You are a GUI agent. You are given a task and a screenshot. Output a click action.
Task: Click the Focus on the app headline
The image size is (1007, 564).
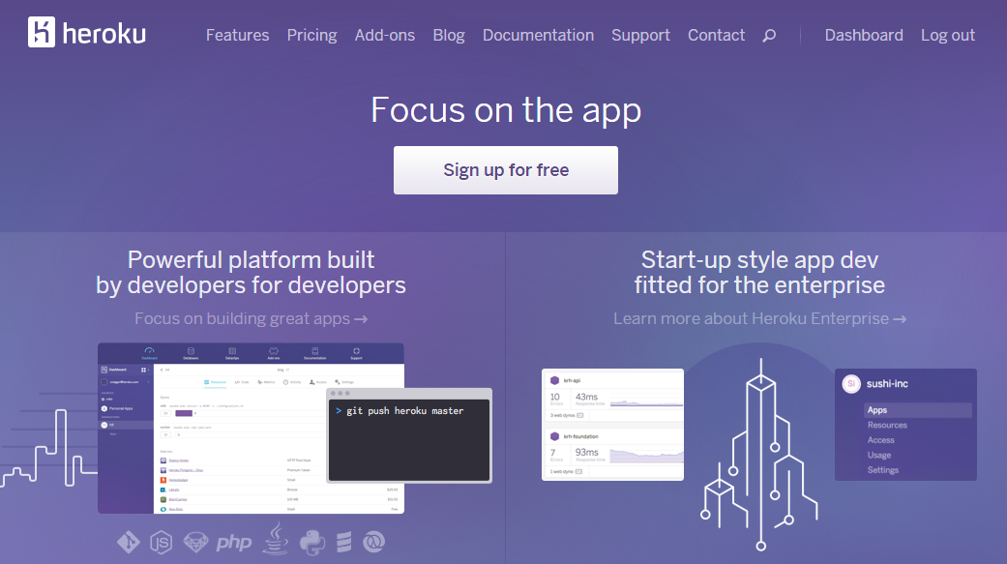pyautogui.click(x=506, y=110)
